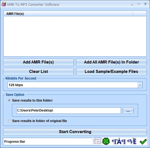Viewport: 150px width, 148px height.
Task: Click Add AMR File(s) button
Action: (x=38, y=62)
